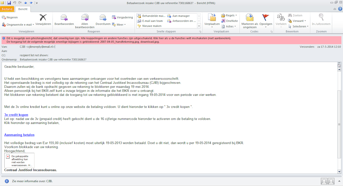Click Redo in quick access toolbar
The width and height of the screenshot is (343, 186).
[x=20, y=3]
